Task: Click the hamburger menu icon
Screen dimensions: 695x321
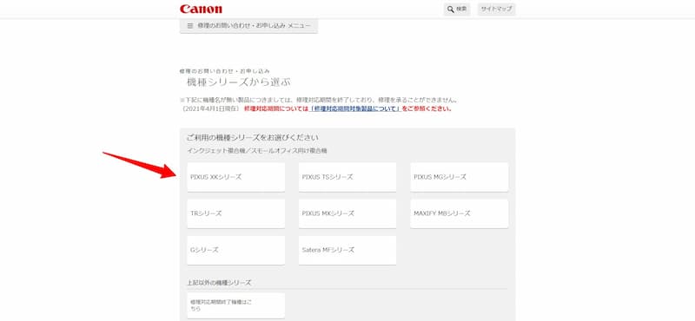Action: [x=190, y=26]
